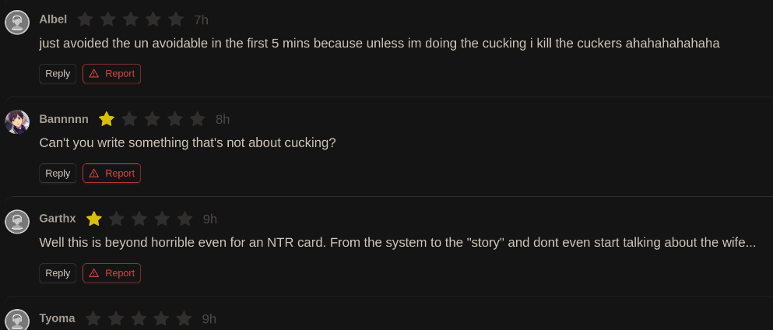773x330 pixels.
Task: Open the Tyoma username profile
Action: tap(57, 318)
